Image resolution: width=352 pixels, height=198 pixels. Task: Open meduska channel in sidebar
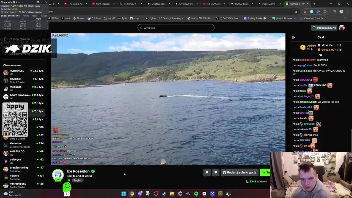[23, 88]
